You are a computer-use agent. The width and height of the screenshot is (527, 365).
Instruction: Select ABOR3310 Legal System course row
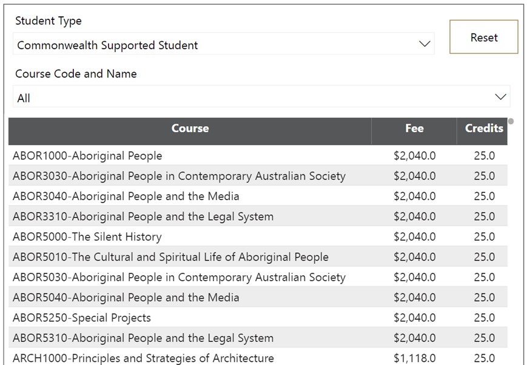258,216
